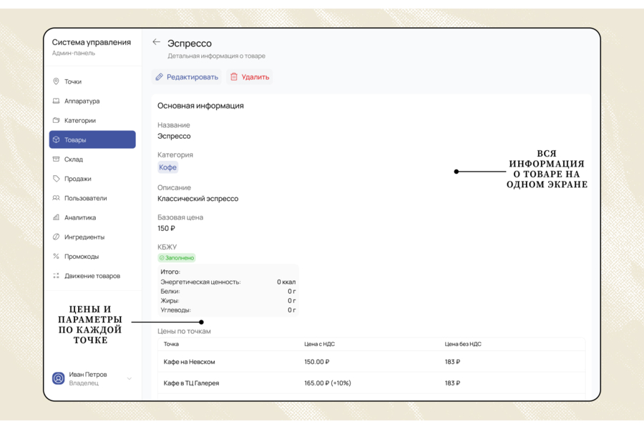This screenshot has width=644, height=429.
Task: Open the Промокоды page
Action: pyautogui.click(x=92, y=256)
